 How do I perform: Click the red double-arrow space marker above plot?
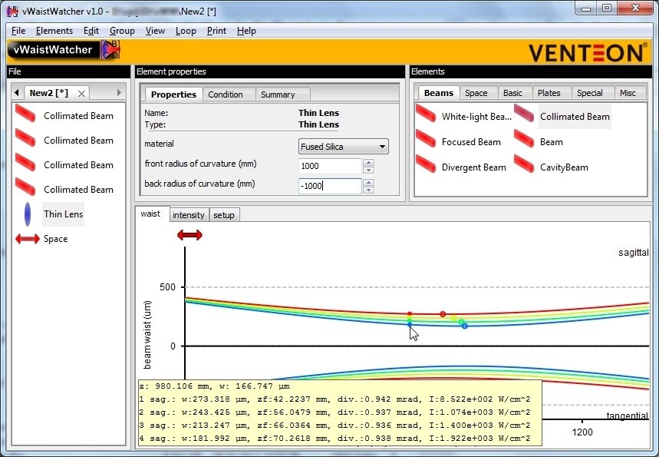click(x=189, y=235)
